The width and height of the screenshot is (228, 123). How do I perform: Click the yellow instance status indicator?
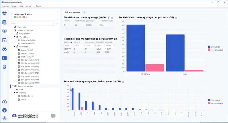click(20, 17)
